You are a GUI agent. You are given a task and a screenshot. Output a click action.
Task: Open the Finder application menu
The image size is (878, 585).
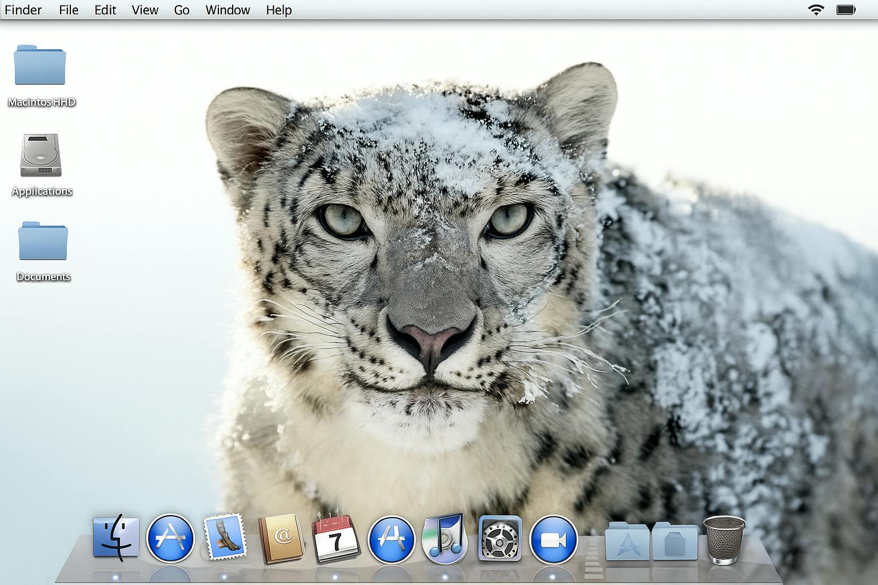[x=23, y=10]
